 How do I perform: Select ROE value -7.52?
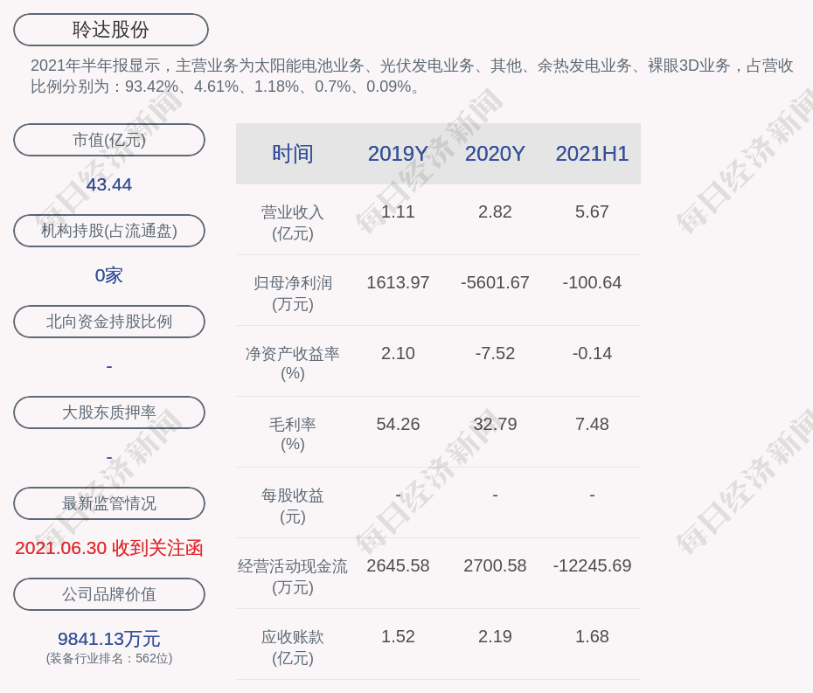coord(495,354)
